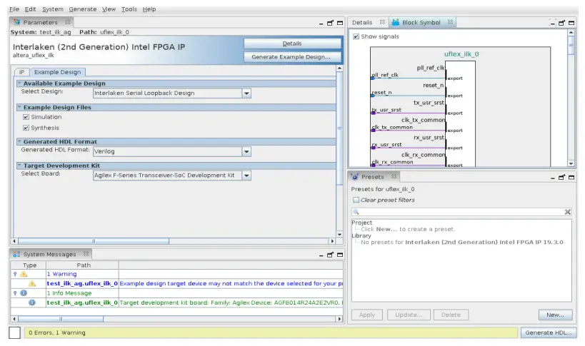Open the Generate menu
This screenshot has width=585, height=346.
coord(82,9)
